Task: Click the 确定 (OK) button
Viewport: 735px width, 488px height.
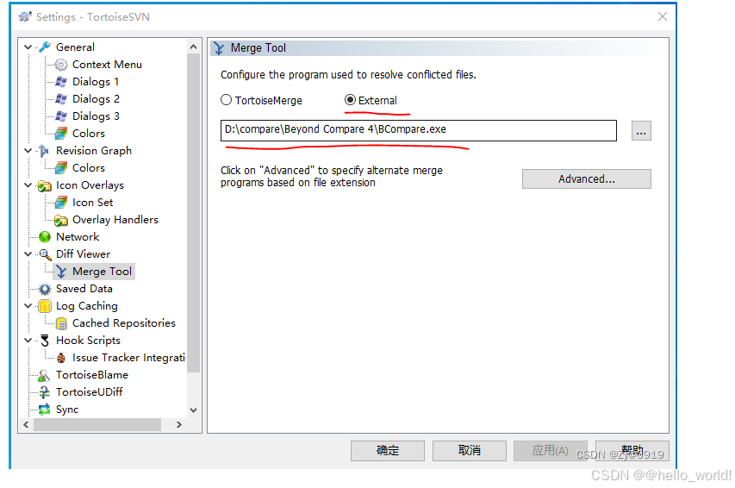Action: [x=388, y=451]
